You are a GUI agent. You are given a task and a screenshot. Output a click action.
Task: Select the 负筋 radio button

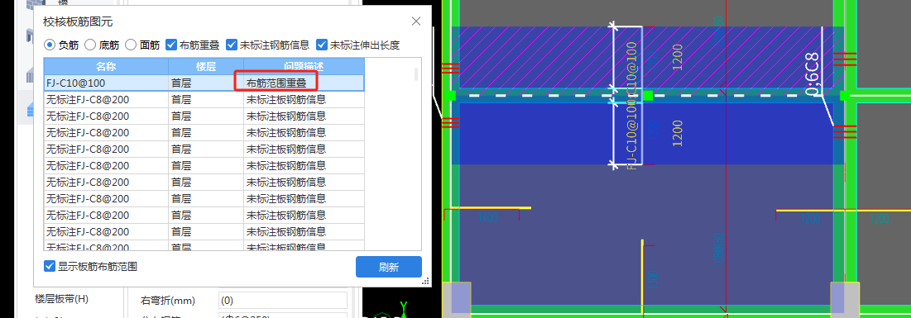click(50, 44)
